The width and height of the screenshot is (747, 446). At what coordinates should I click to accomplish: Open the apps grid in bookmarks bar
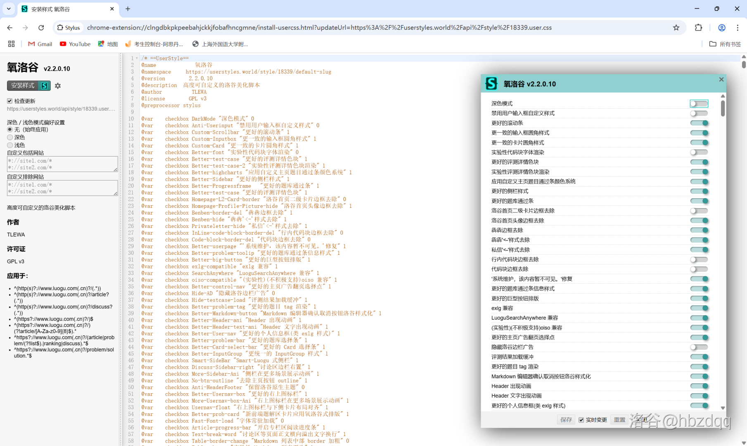tap(11, 44)
